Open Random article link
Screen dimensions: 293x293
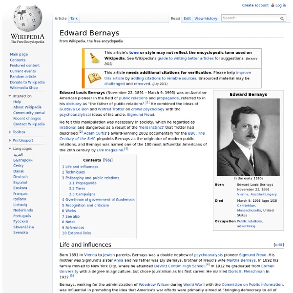23,77
